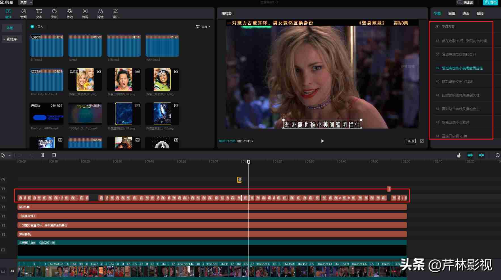Image resolution: width=501 pixels, height=280 pixels.
Task: Delete the selected clip with trash icon
Action: click(54, 155)
